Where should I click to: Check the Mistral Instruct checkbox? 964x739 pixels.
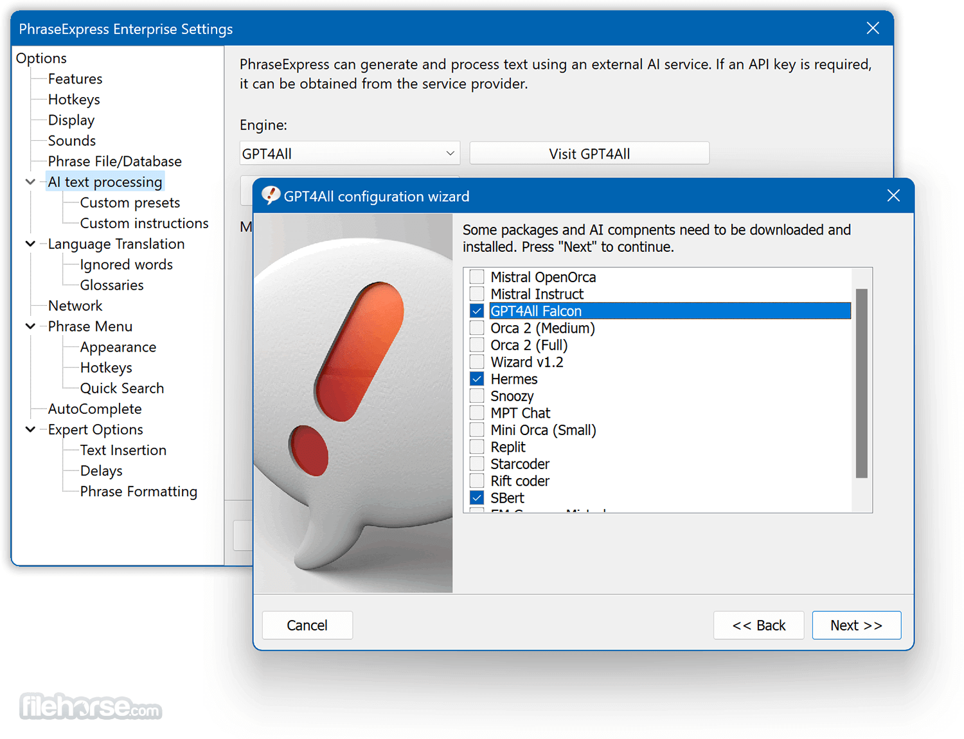point(477,294)
